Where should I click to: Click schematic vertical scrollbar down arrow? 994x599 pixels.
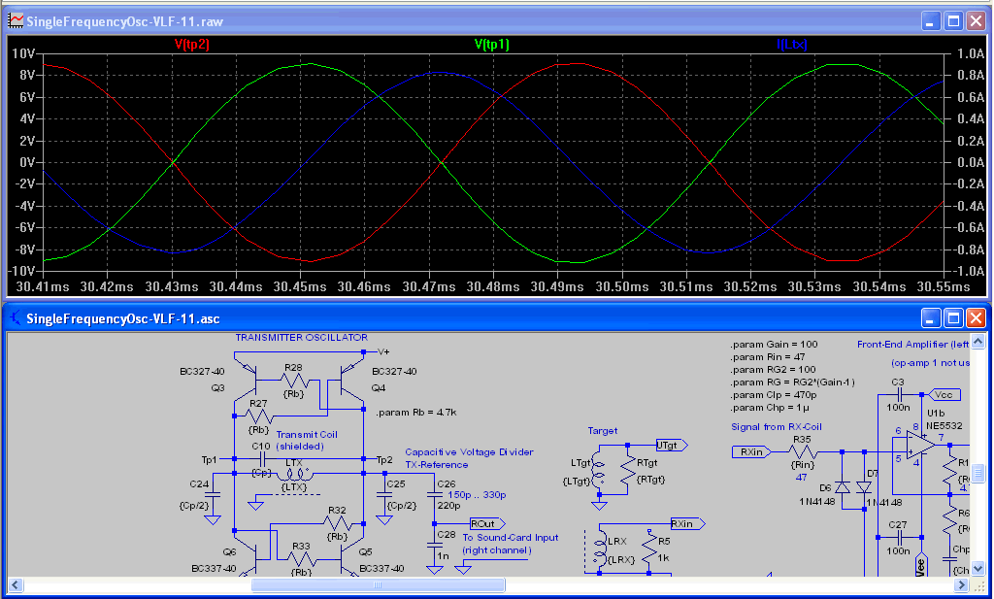click(x=979, y=570)
